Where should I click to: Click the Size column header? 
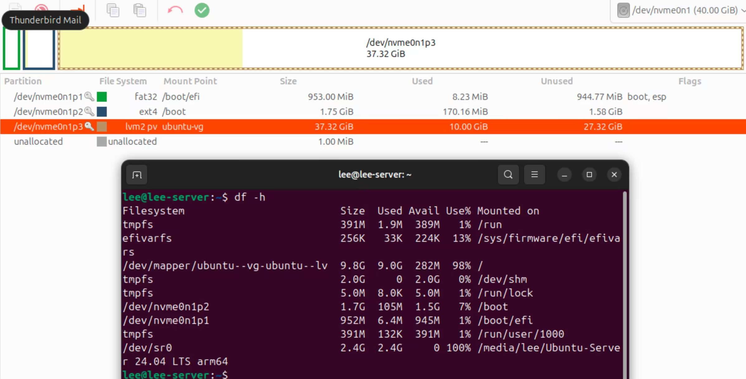(288, 81)
